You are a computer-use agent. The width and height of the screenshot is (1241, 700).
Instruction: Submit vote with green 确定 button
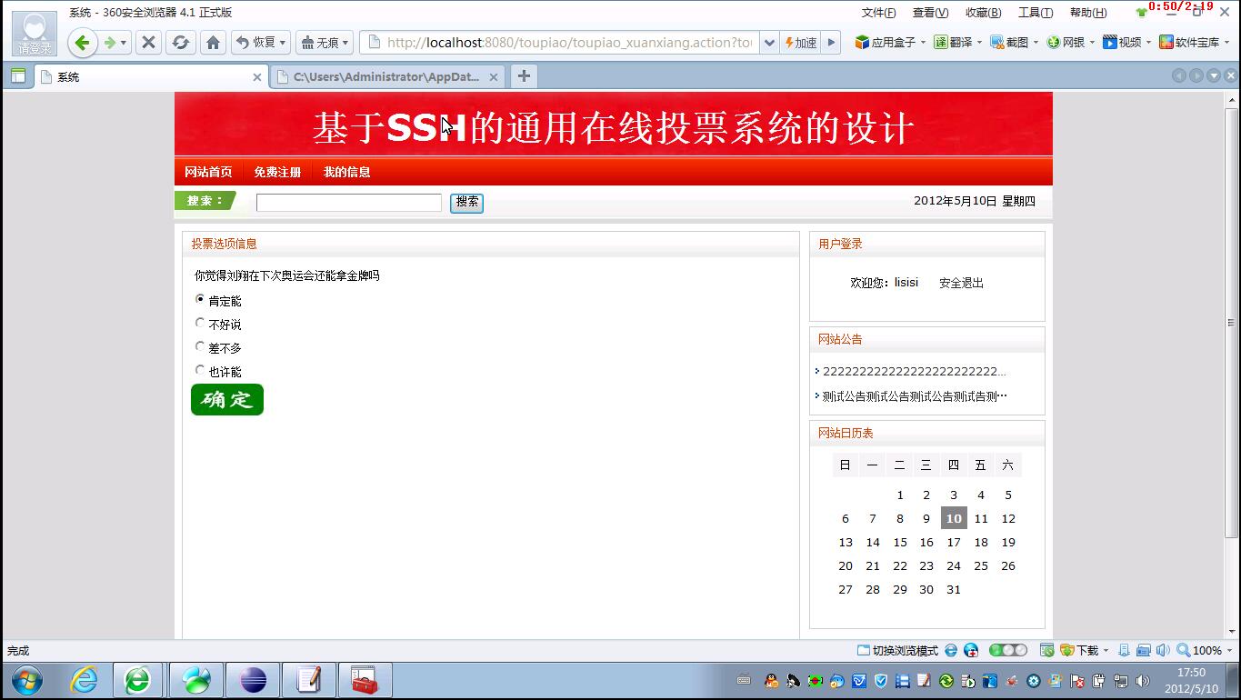(227, 399)
